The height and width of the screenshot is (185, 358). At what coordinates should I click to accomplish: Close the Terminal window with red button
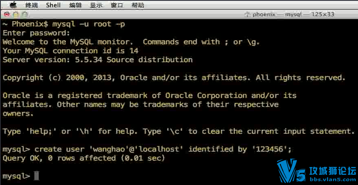tap(6, 14)
